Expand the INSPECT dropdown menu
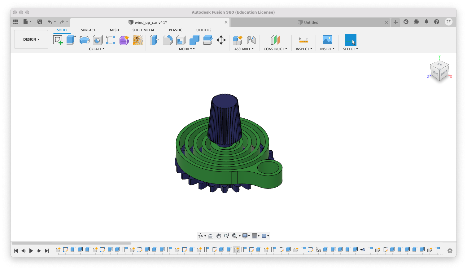The image size is (467, 270). [x=304, y=49]
